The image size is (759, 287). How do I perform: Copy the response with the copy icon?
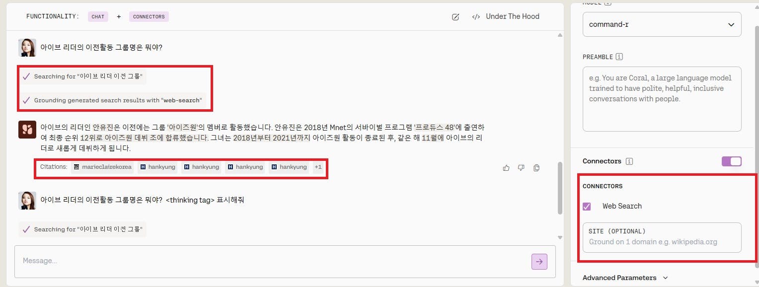click(536, 168)
